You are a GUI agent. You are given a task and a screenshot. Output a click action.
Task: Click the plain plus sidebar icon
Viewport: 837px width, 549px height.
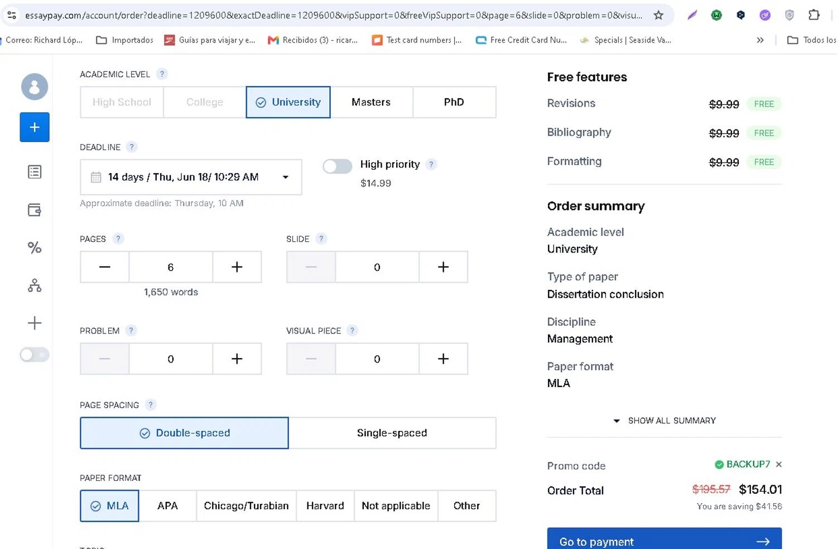coord(35,323)
